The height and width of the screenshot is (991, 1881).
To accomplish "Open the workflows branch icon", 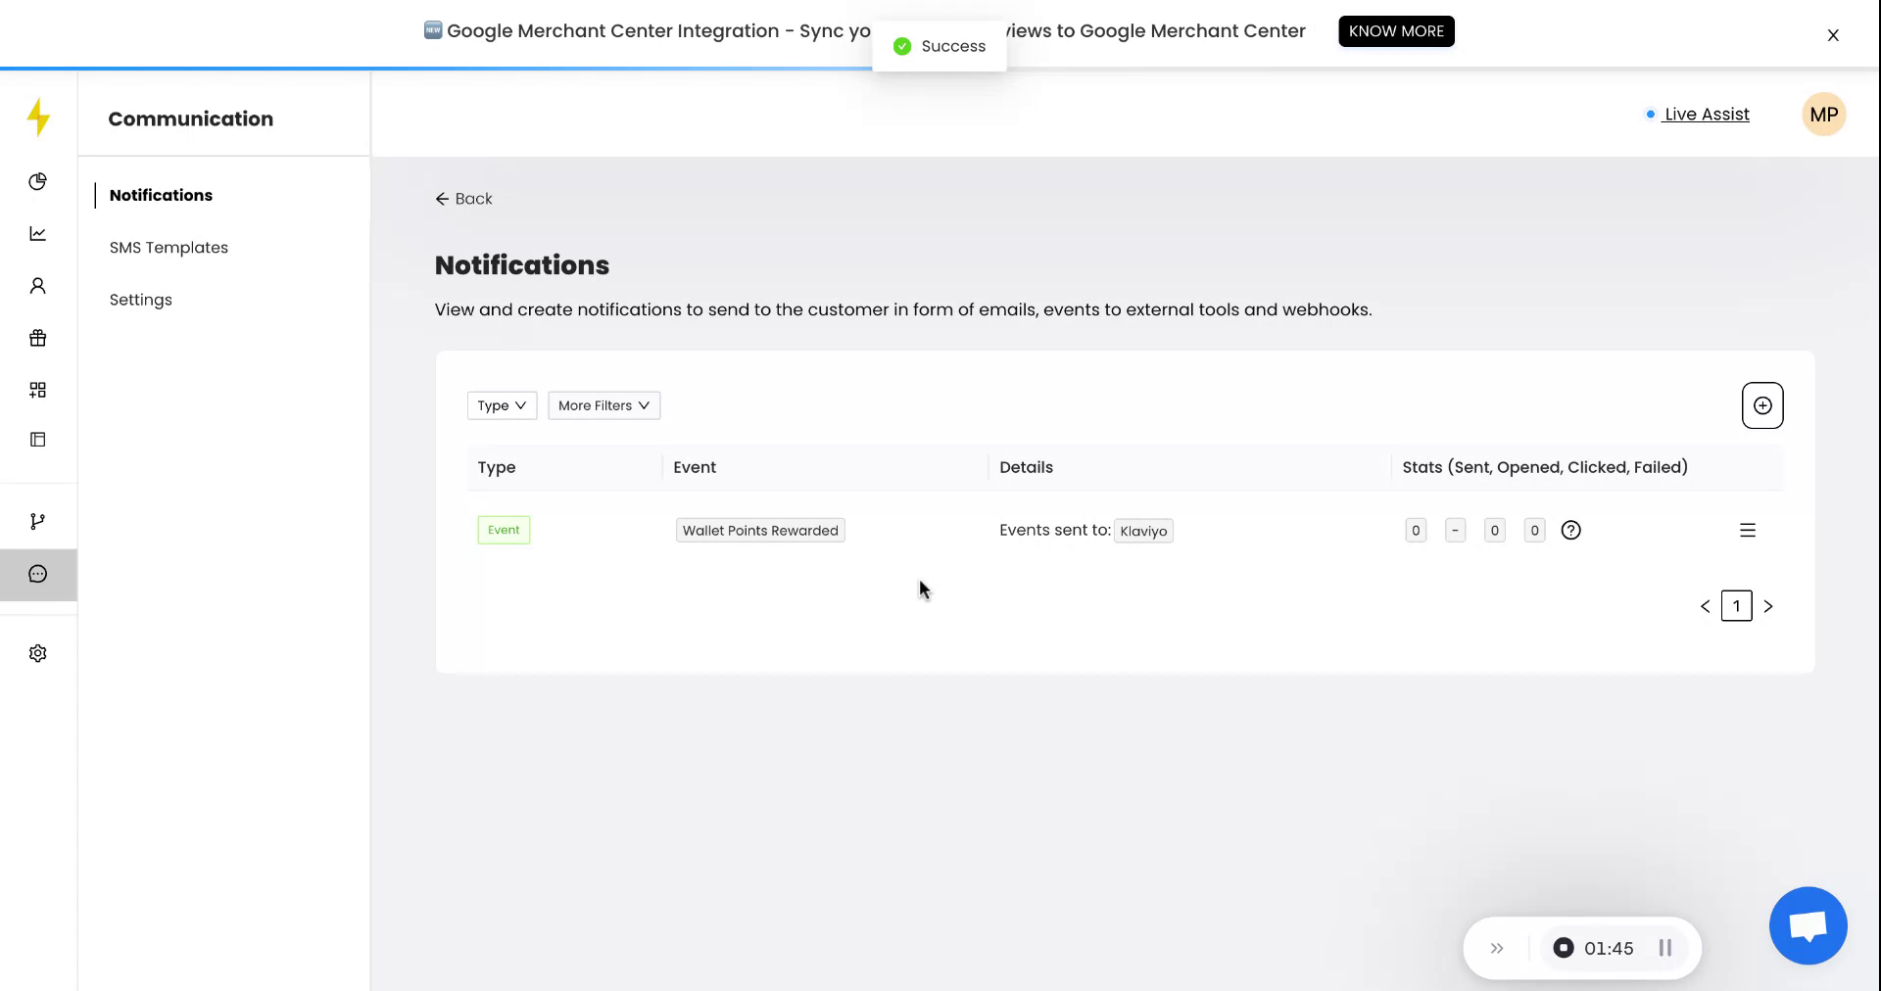I will coord(37,520).
